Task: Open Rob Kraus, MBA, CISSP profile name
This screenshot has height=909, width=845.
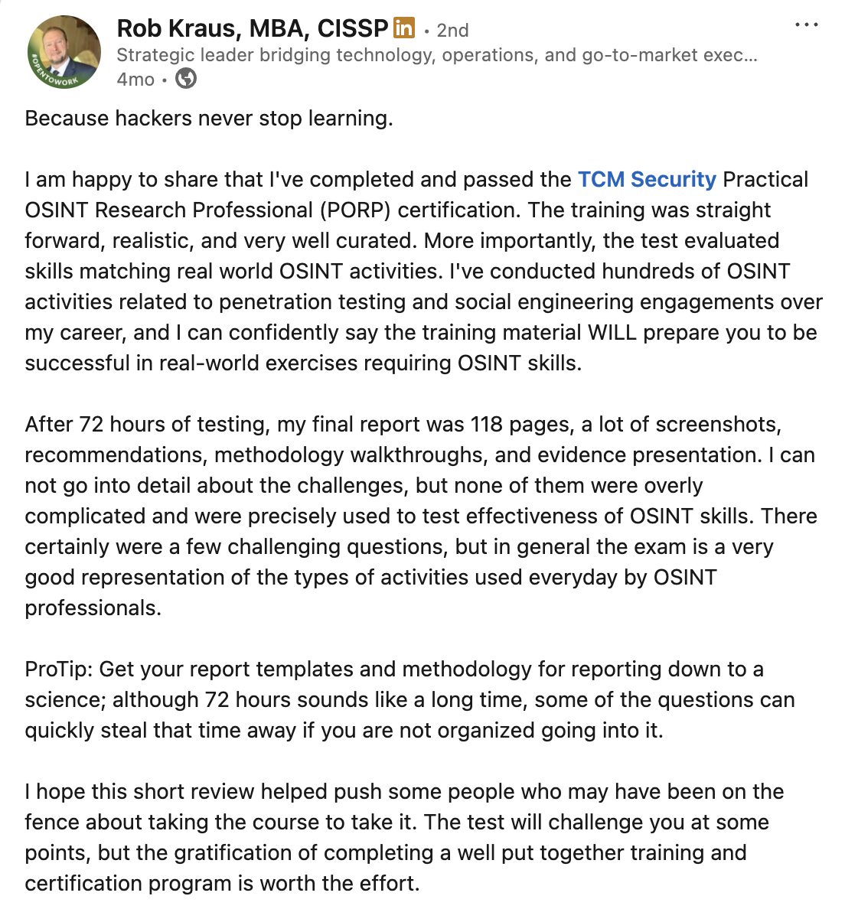Action: pyautogui.click(x=252, y=29)
